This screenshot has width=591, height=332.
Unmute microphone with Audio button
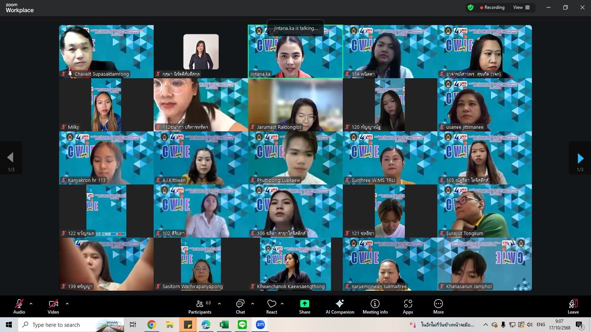(19, 306)
